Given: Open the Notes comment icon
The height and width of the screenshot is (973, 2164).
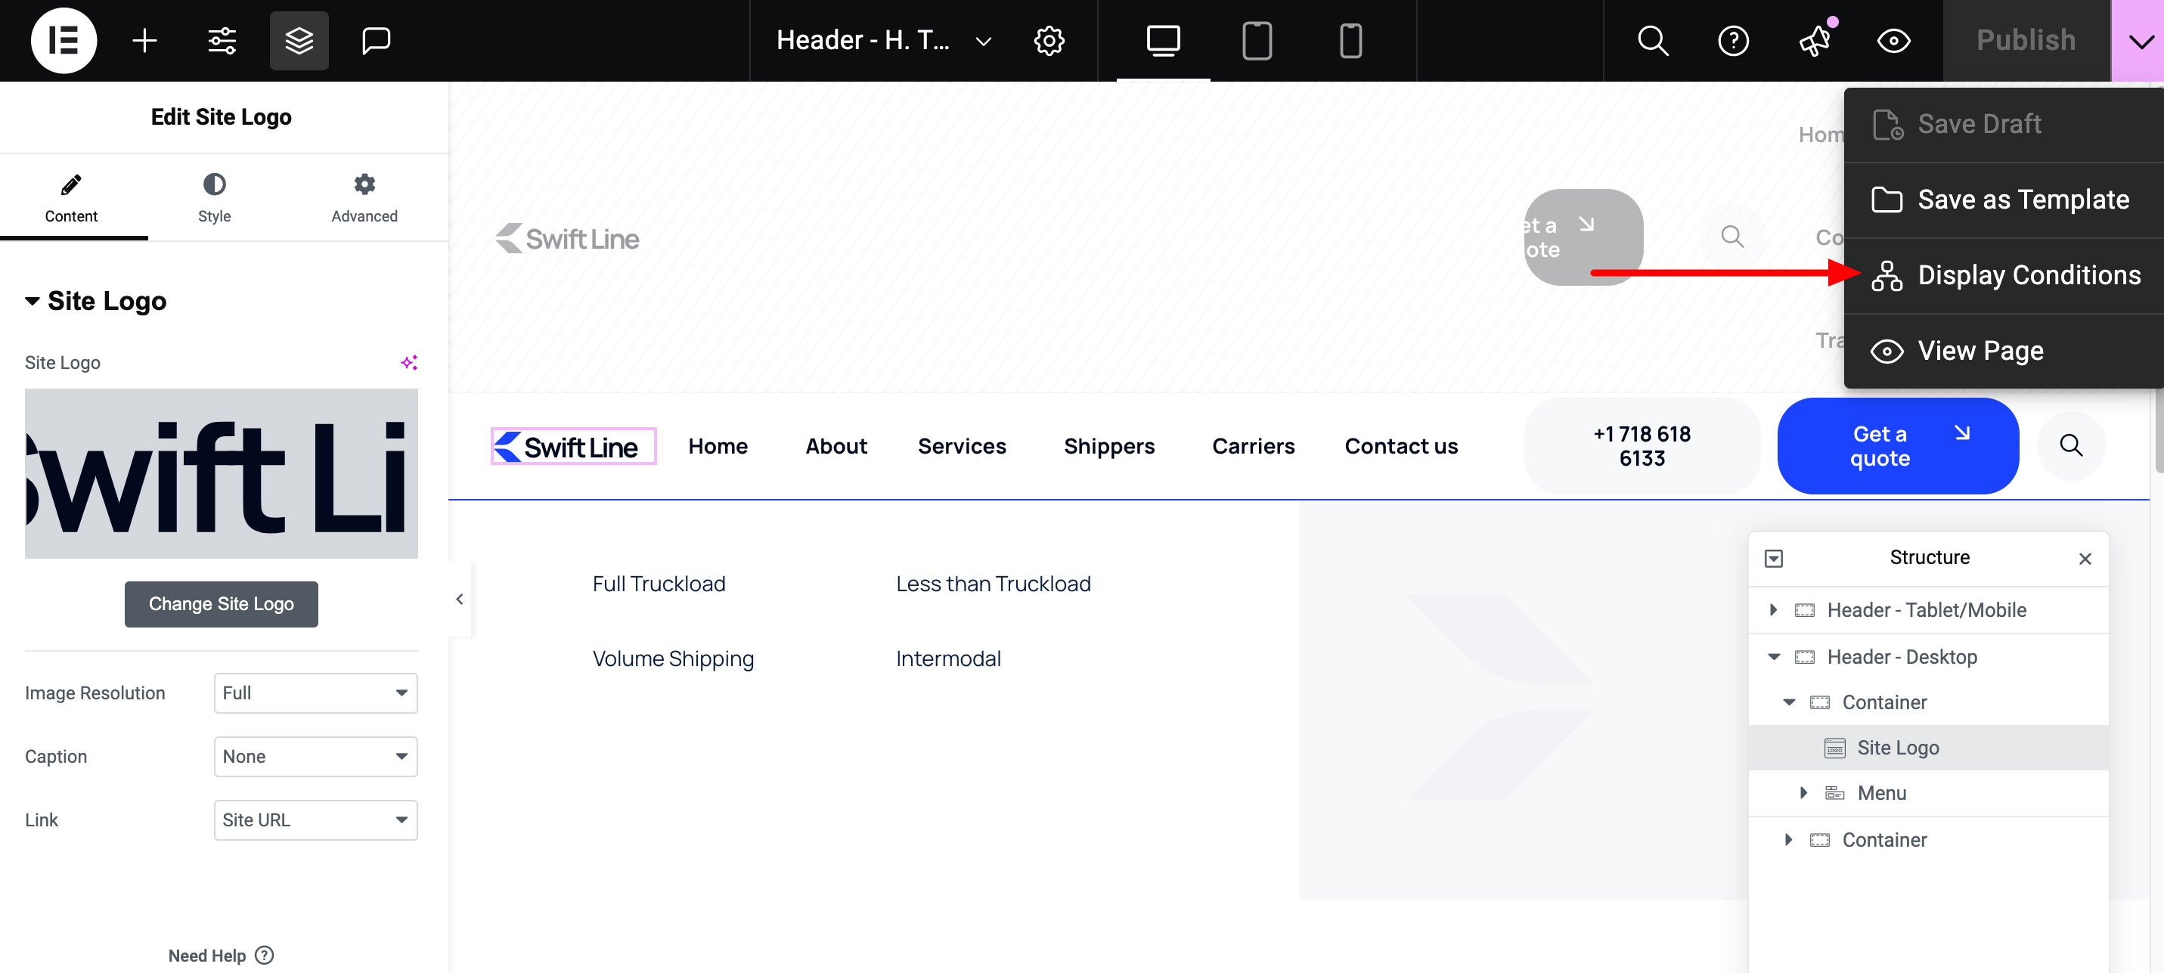Looking at the screenshot, I should (x=376, y=40).
